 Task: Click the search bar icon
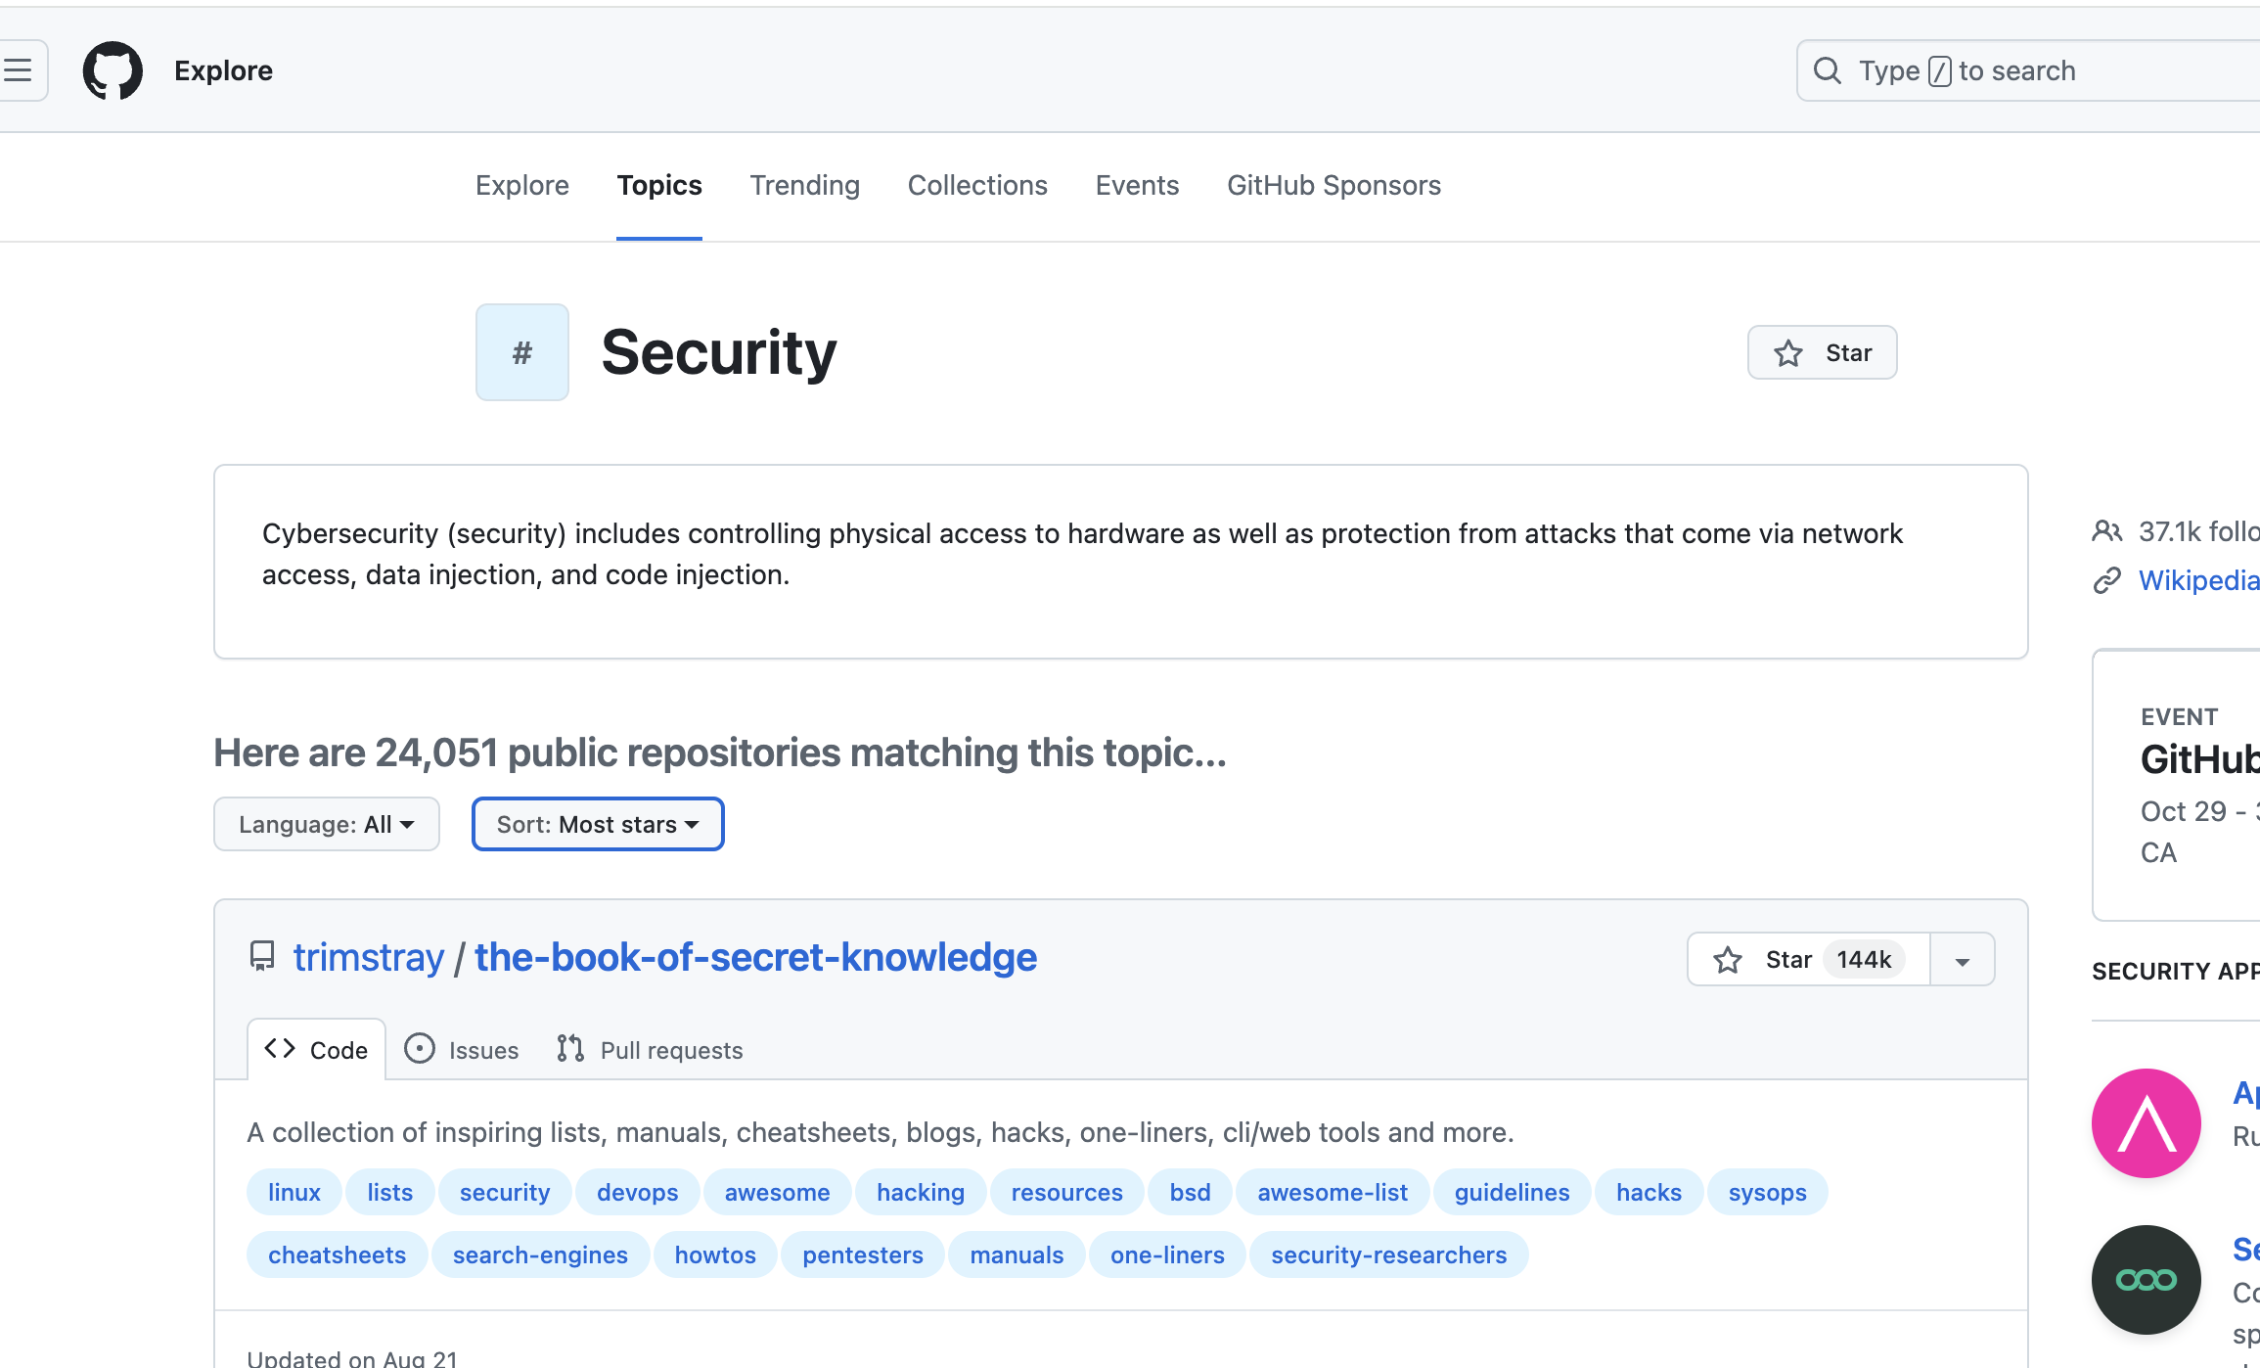pos(1828,69)
